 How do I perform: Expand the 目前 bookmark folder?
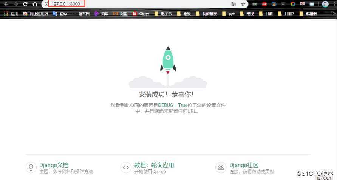click(266, 14)
